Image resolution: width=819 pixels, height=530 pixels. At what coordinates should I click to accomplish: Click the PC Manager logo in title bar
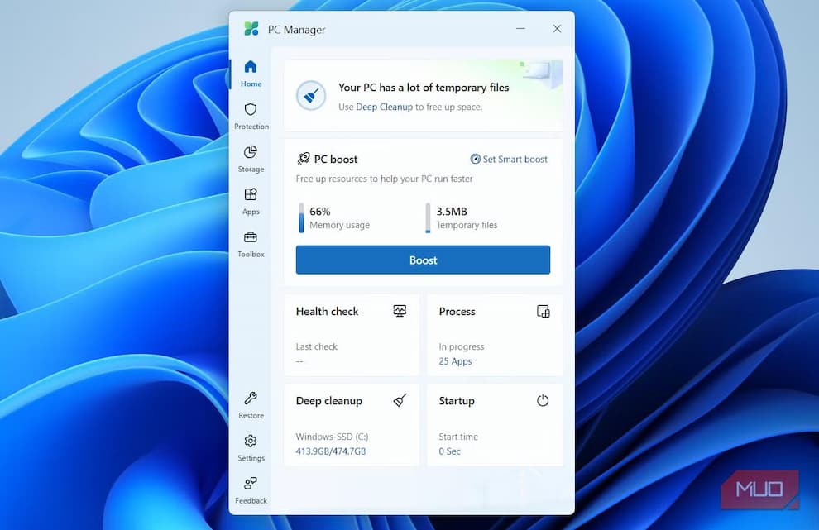[251, 29]
